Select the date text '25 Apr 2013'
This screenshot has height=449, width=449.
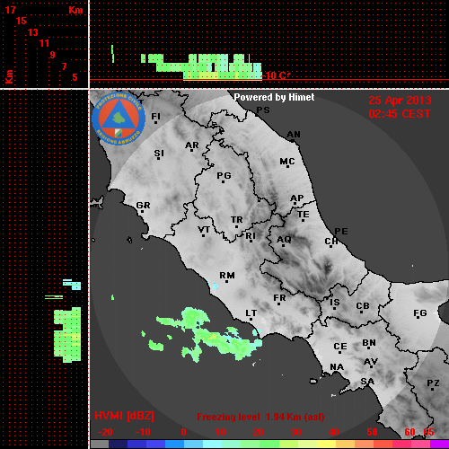[400, 101]
